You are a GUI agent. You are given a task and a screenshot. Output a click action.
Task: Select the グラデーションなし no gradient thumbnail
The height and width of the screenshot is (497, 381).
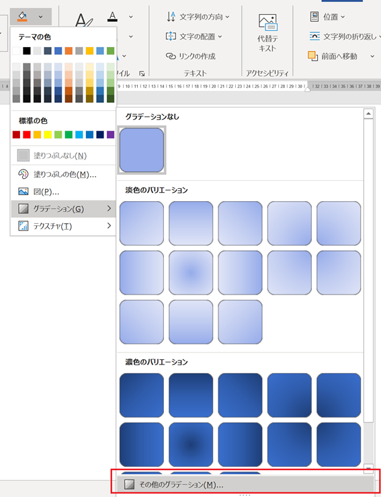(x=142, y=150)
